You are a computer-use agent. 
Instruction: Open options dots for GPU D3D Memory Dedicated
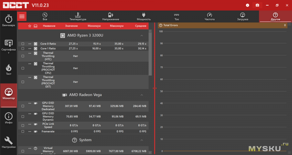click(x=30, y=103)
